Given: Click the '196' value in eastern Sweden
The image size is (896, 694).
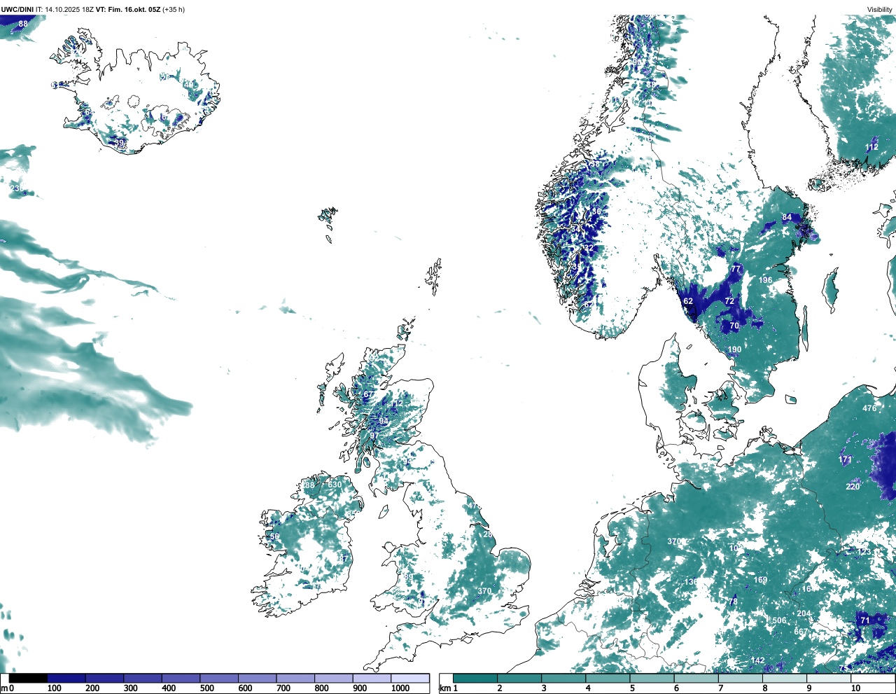Looking at the screenshot, I should pyautogui.click(x=766, y=279).
